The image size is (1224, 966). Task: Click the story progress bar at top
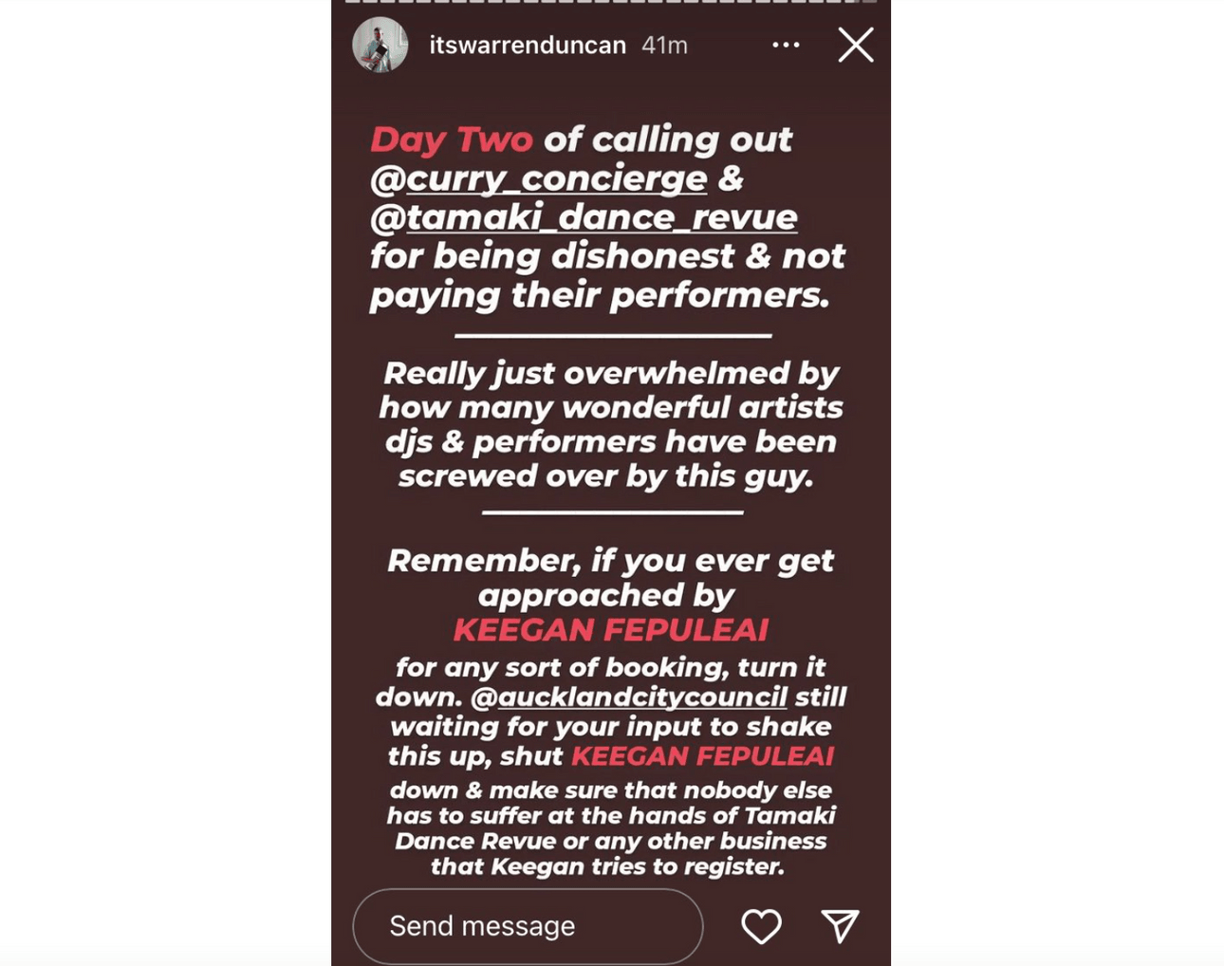610,3
